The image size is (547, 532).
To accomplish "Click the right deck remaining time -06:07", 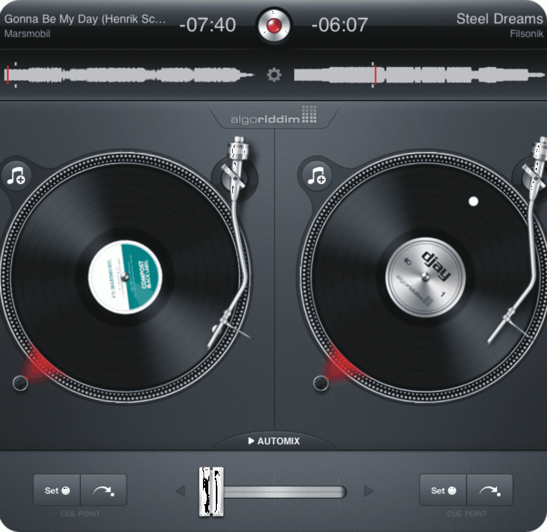I will click(x=340, y=25).
